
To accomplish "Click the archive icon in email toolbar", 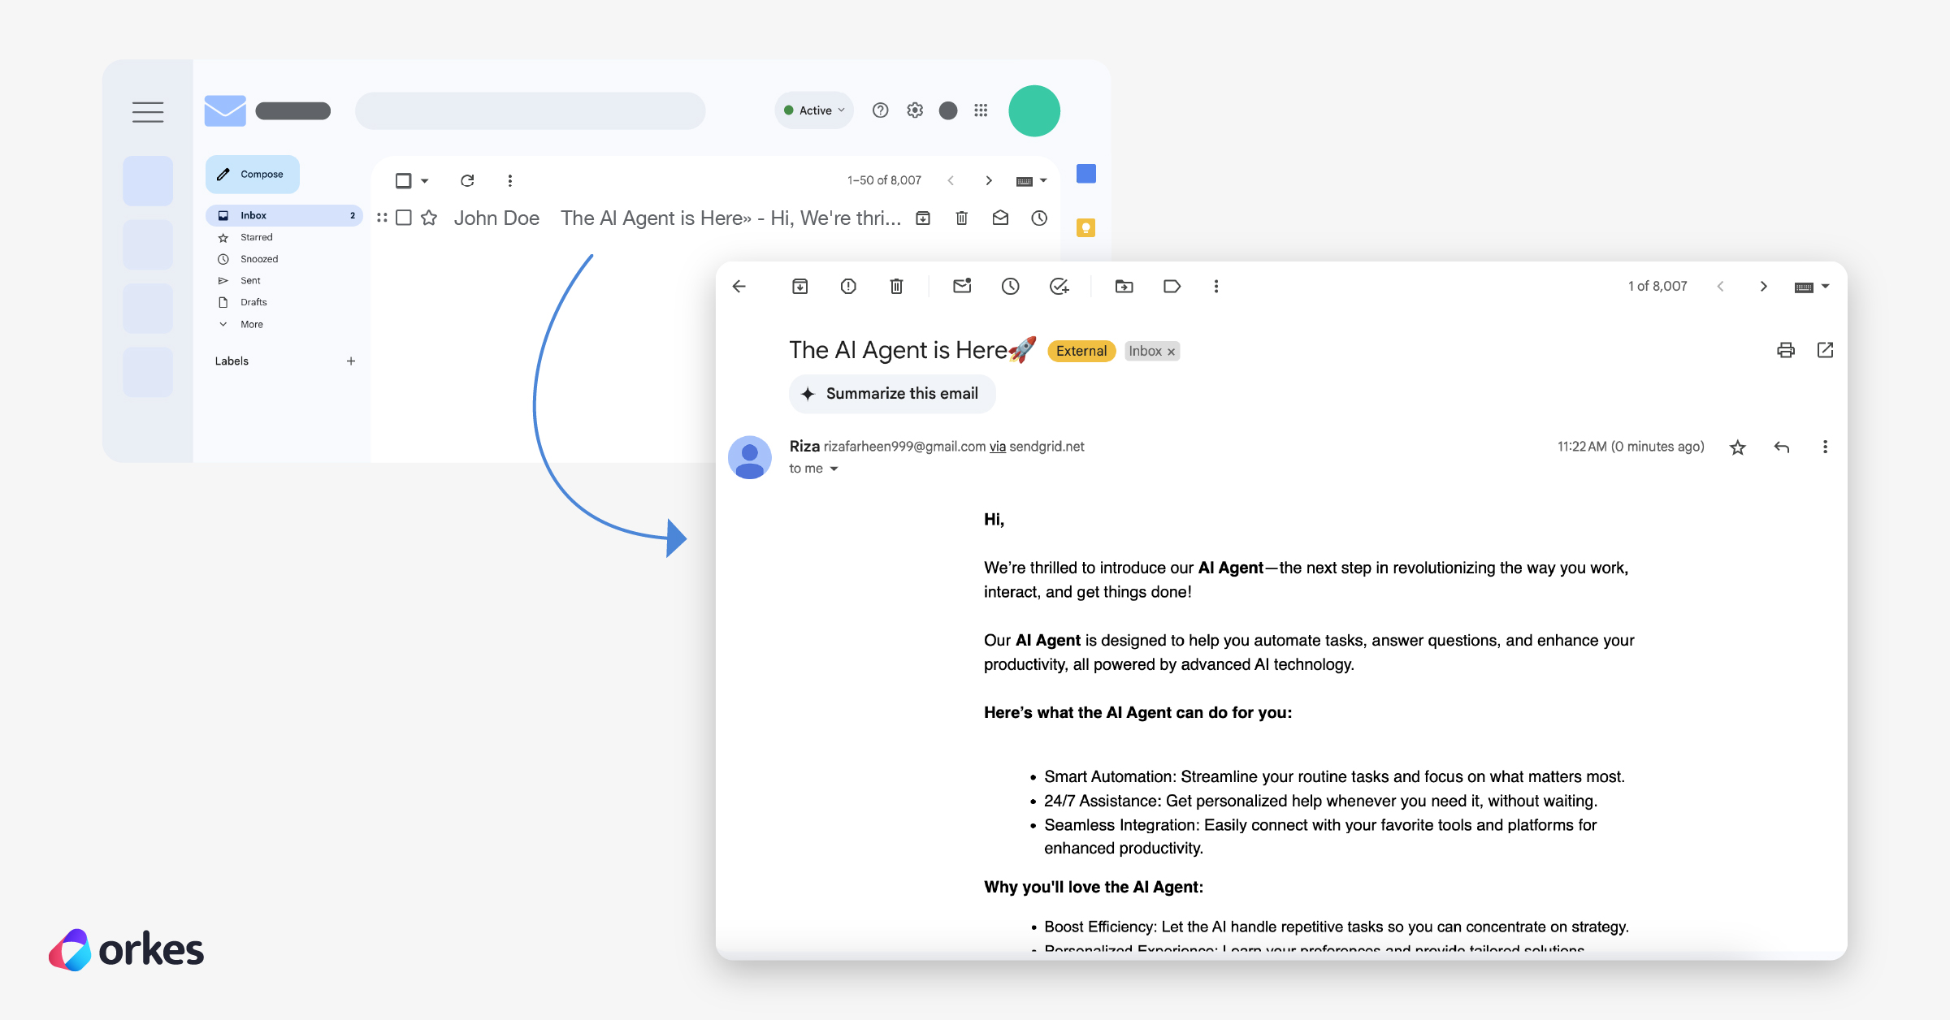I will [799, 286].
